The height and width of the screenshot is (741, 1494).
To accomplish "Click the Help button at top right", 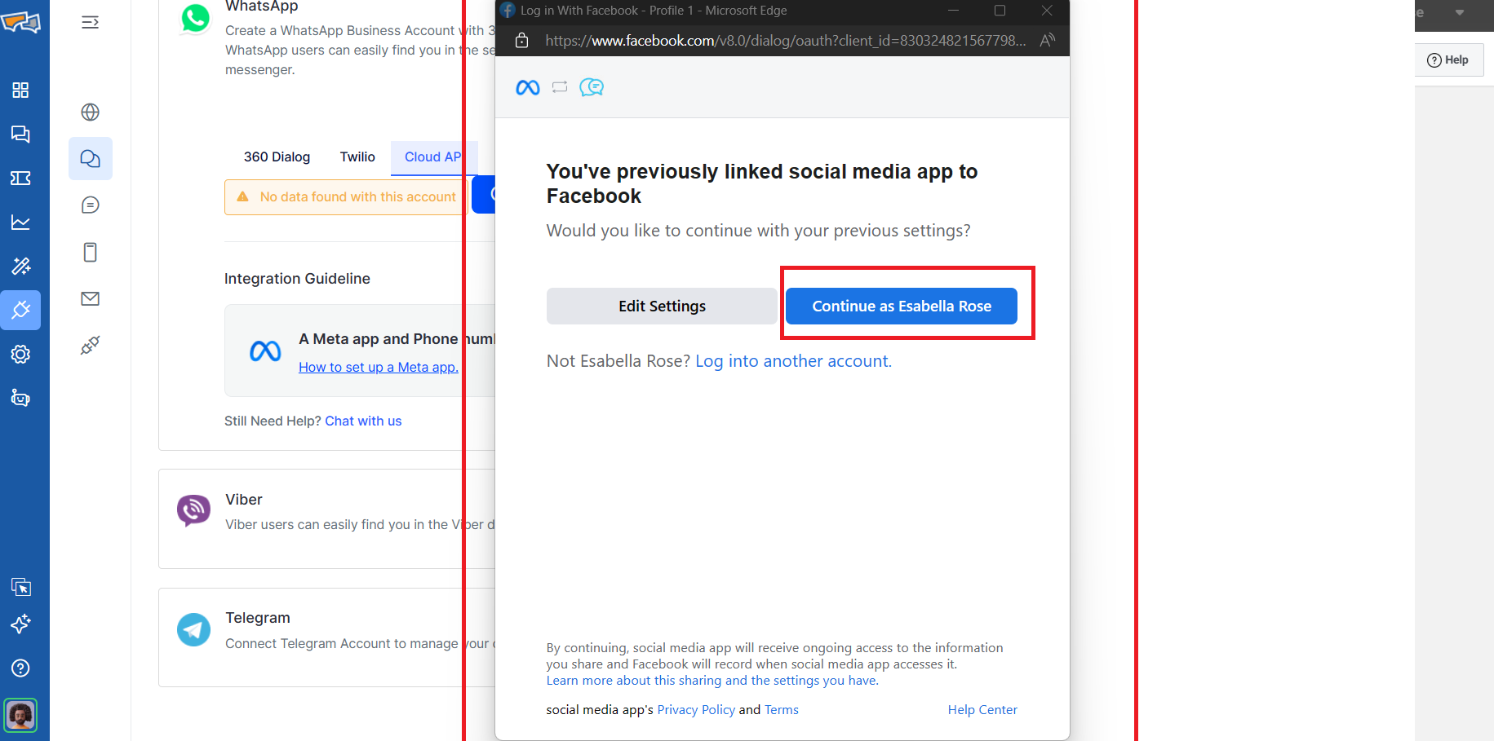I will coord(1447,60).
